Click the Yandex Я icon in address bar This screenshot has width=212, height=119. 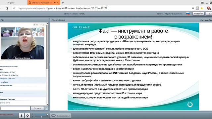7,8
